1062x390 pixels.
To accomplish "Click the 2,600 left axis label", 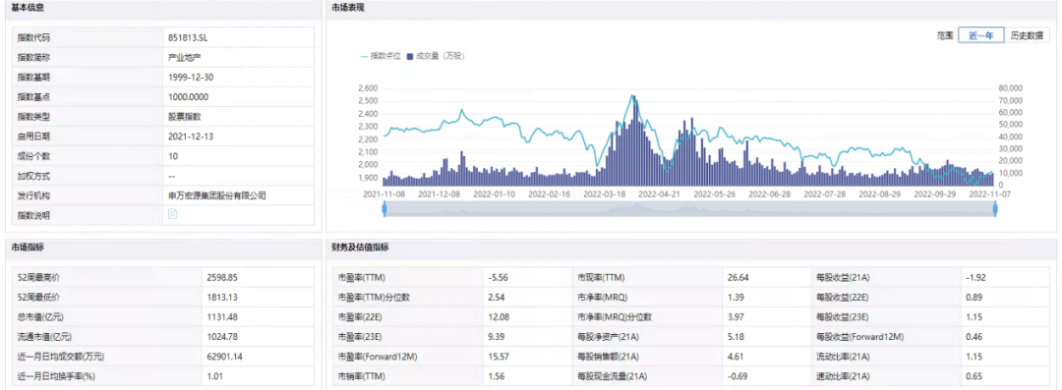I will click(x=367, y=88).
